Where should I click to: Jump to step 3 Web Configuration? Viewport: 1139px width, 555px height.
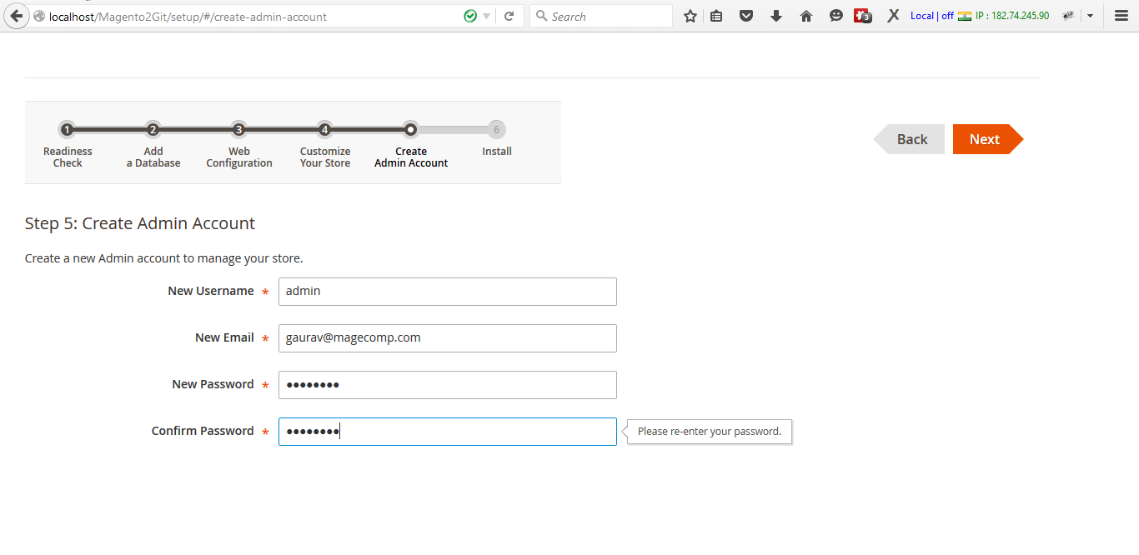(238, 130)
